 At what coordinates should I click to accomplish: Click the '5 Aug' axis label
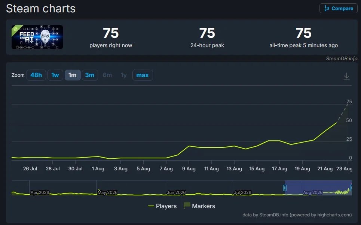(x=143, y=168)
